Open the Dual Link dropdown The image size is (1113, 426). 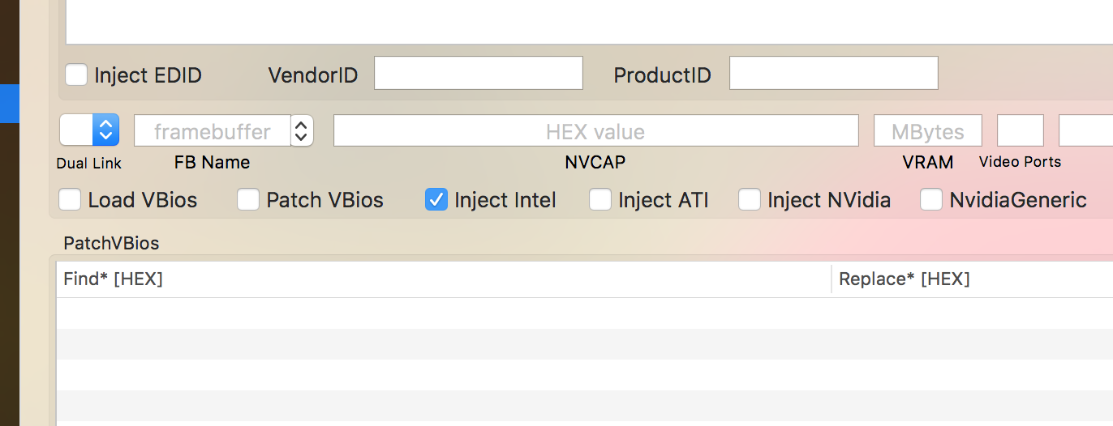[90, 130]
